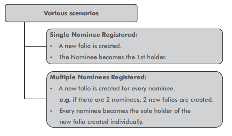Click bullet before The Nominee becomes

point(51,57)
